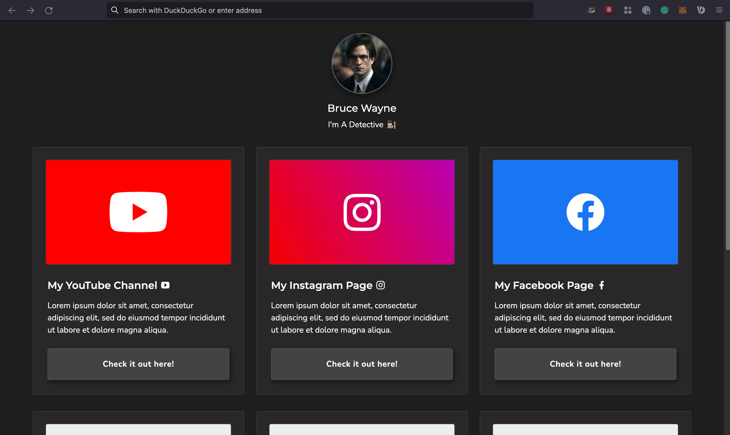Click the My Instagram Page heading
Image resolution: width=730 pixels, height=435 pixels.
[322, 285]
